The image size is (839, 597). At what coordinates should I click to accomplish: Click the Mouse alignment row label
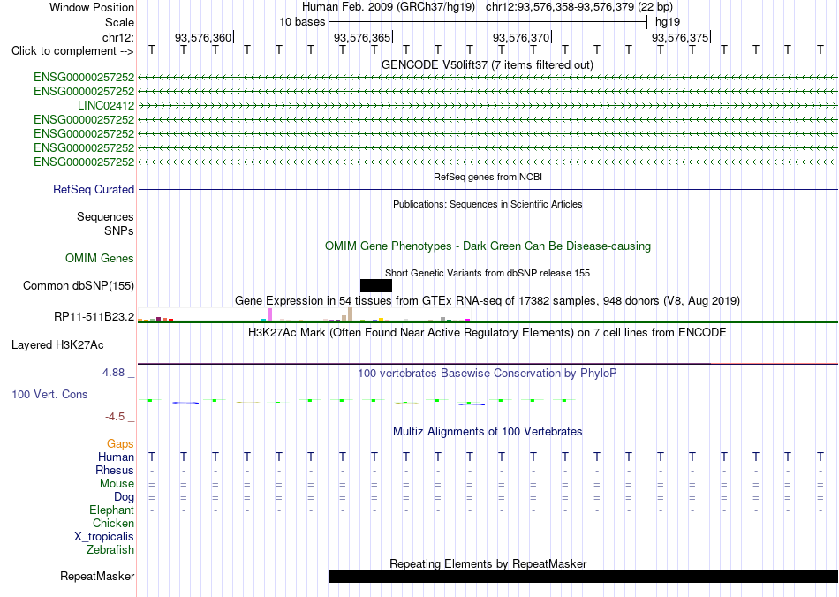tap(117, 484)
